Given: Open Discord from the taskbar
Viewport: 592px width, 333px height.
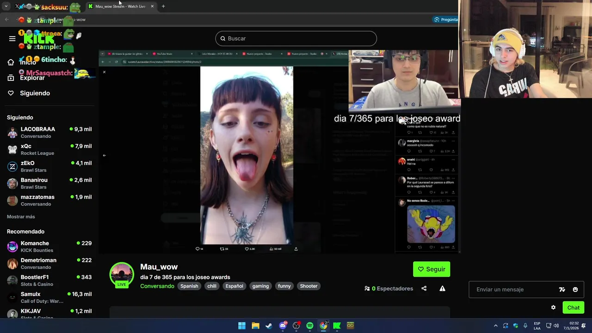Looking at the screenshot, I should click(283, 326).
